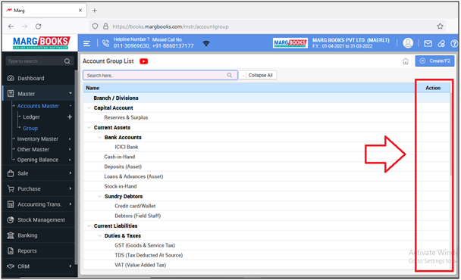This screenshot has width=461, height=280.
Task: Select the Marg browser tab
Action: click(x=45, y=11)
